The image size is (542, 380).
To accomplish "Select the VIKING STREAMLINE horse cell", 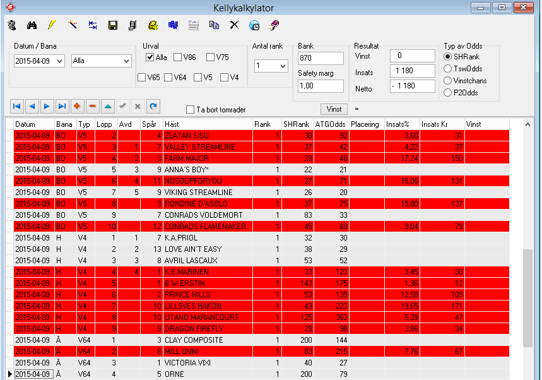I will pos(208,193).
